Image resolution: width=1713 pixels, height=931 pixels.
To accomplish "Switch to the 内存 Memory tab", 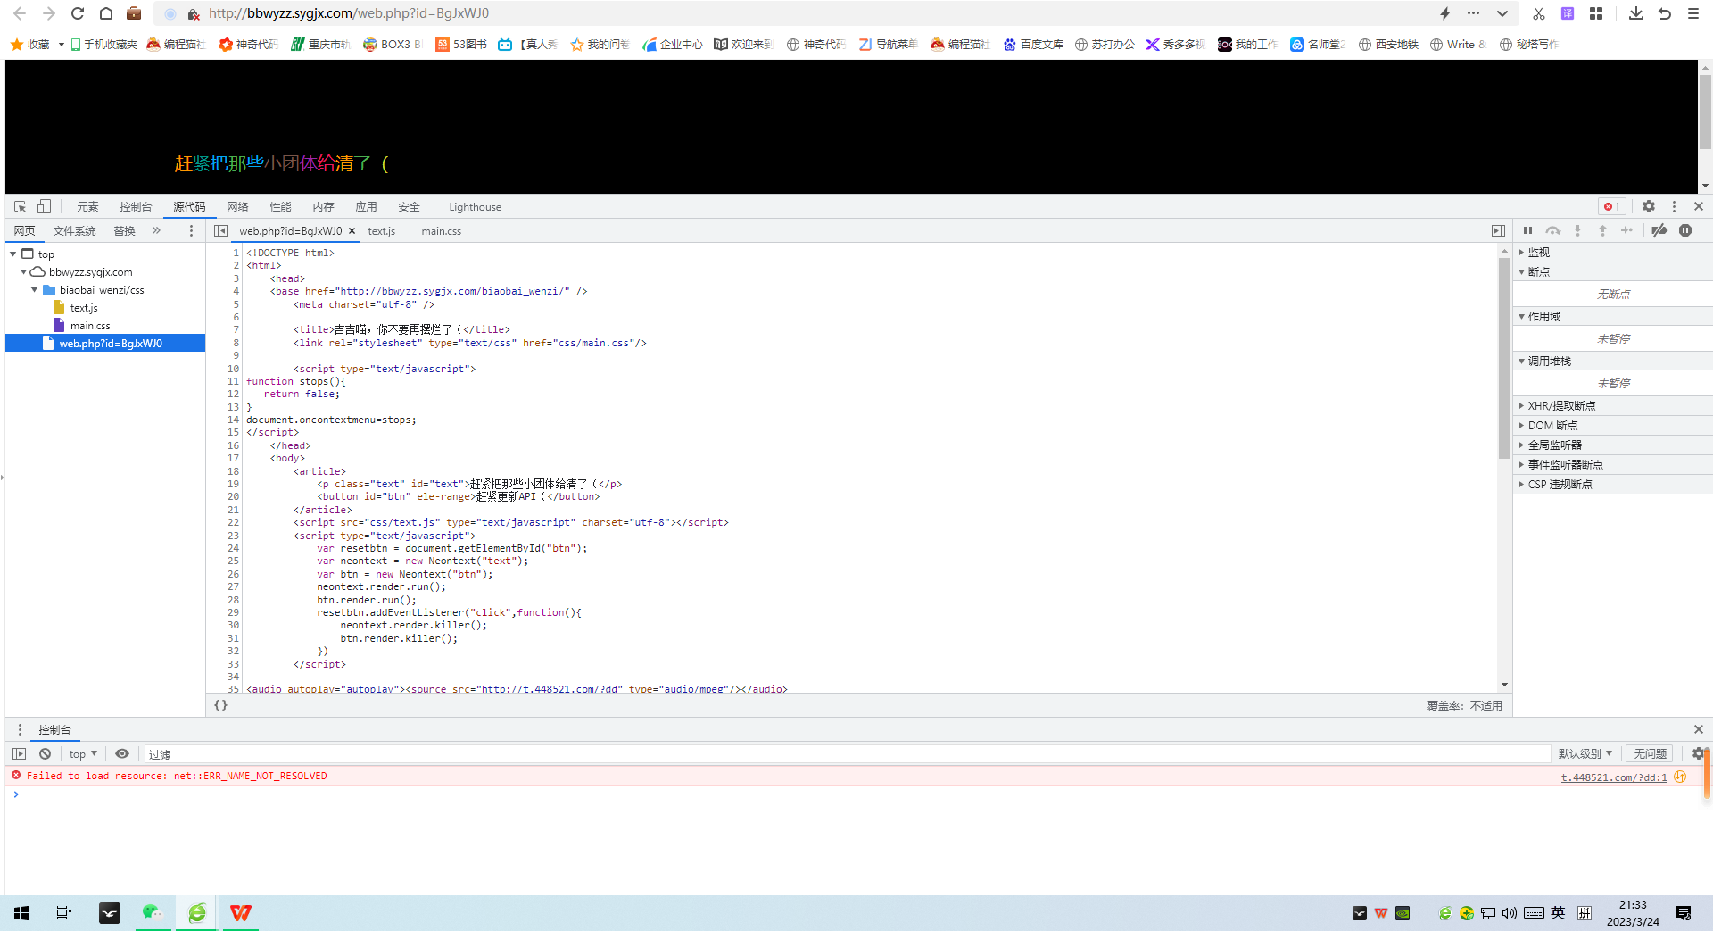I will (323, 207).
